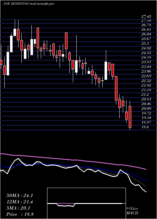
Task: Click the 24.55 price axis label
Action: [147, 53]
